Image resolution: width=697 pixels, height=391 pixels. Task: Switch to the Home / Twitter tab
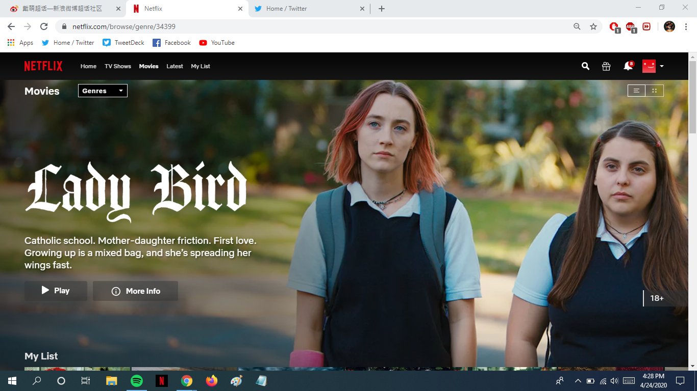(x=309, y=9)
